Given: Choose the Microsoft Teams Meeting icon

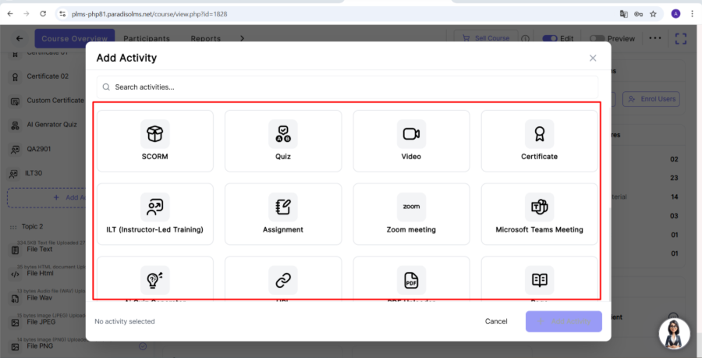Looking at the screenshot, I should pos(539,207).
